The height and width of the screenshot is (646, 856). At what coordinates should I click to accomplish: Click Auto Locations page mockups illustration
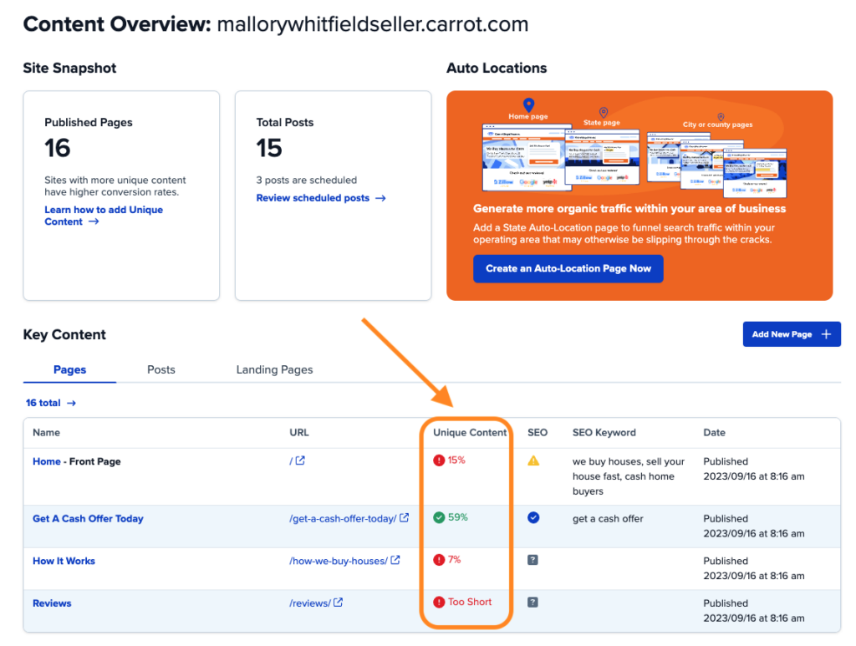coord(634,149)
